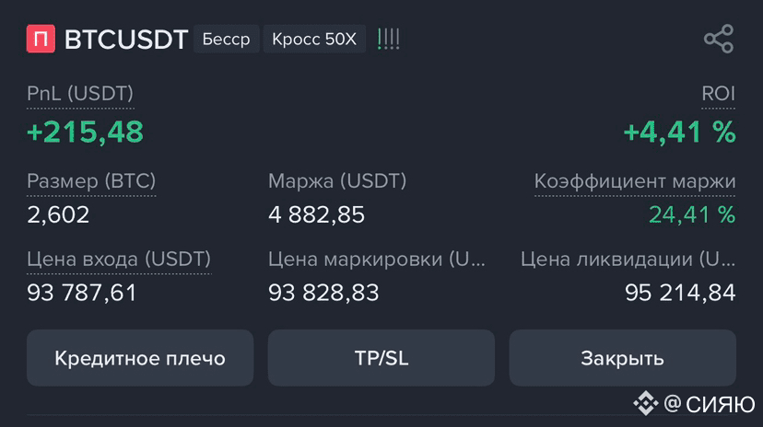The height and width of the screenshot is (427, 763).
Task: Open the BTCUSDT pair title
Action: coord(126,40)
